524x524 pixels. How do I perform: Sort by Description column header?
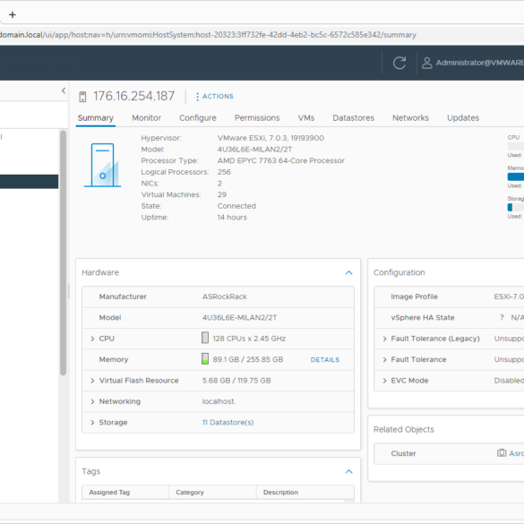pyautogui.click(x=305, y=493)
